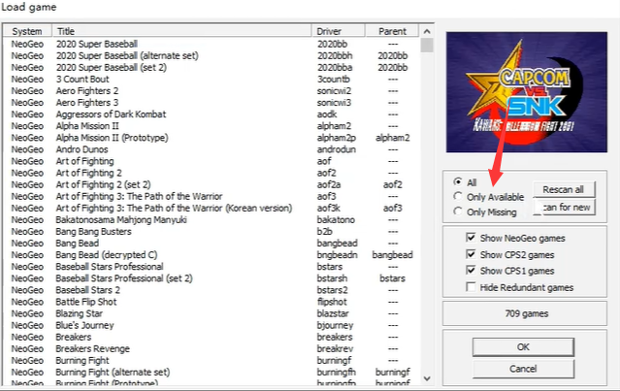Click the up arrow of list scrollbar
Image resolution: width=620 pixels, height=391 pixels.
[x=427, y=44]
